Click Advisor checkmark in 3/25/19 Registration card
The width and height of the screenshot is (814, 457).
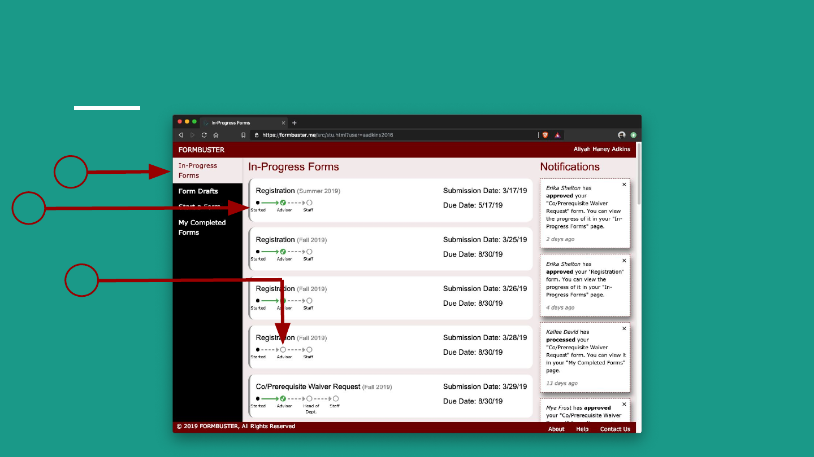283,252
